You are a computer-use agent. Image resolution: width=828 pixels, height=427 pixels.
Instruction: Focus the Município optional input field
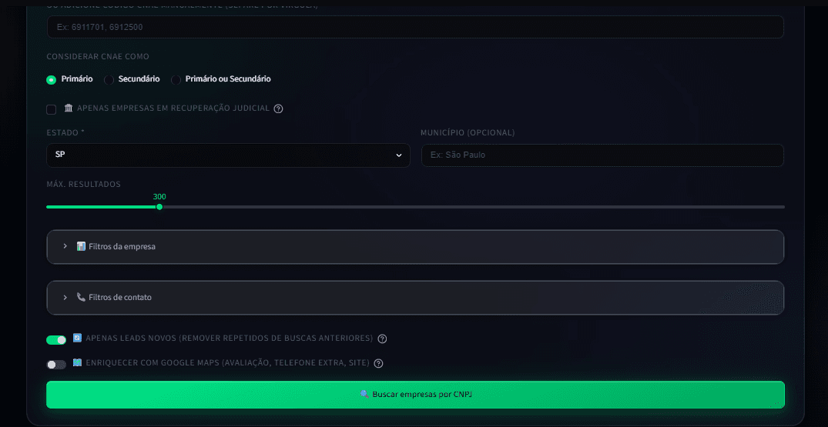pos(602,155)
